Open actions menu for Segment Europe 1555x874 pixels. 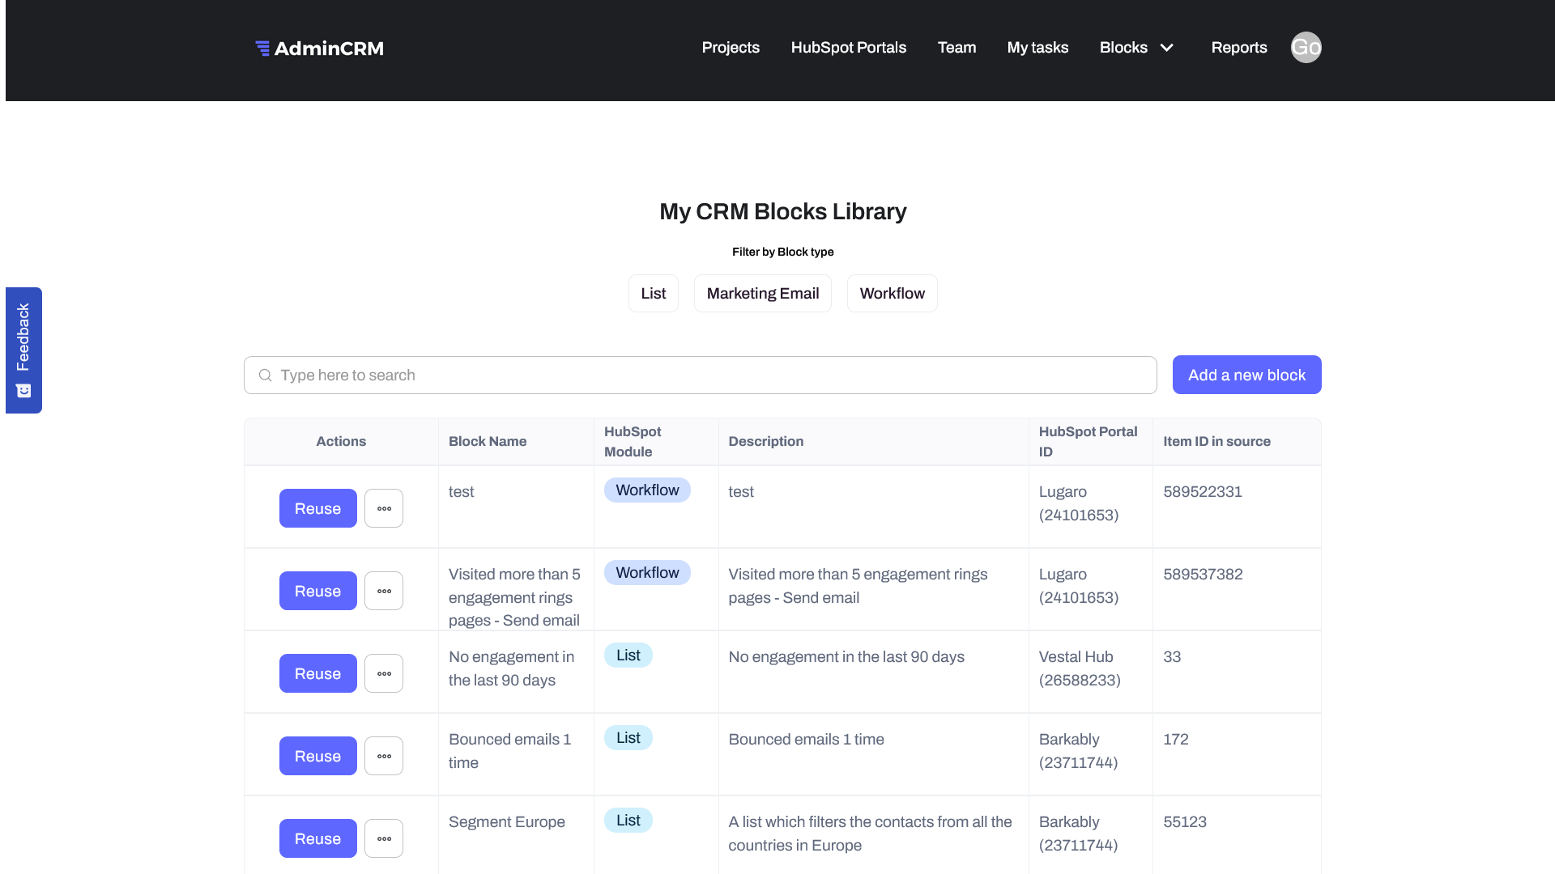coord(383,838)
